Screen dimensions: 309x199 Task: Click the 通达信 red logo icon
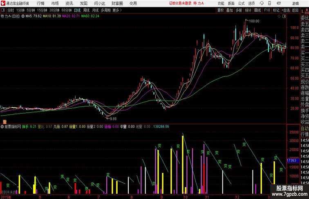3,3
